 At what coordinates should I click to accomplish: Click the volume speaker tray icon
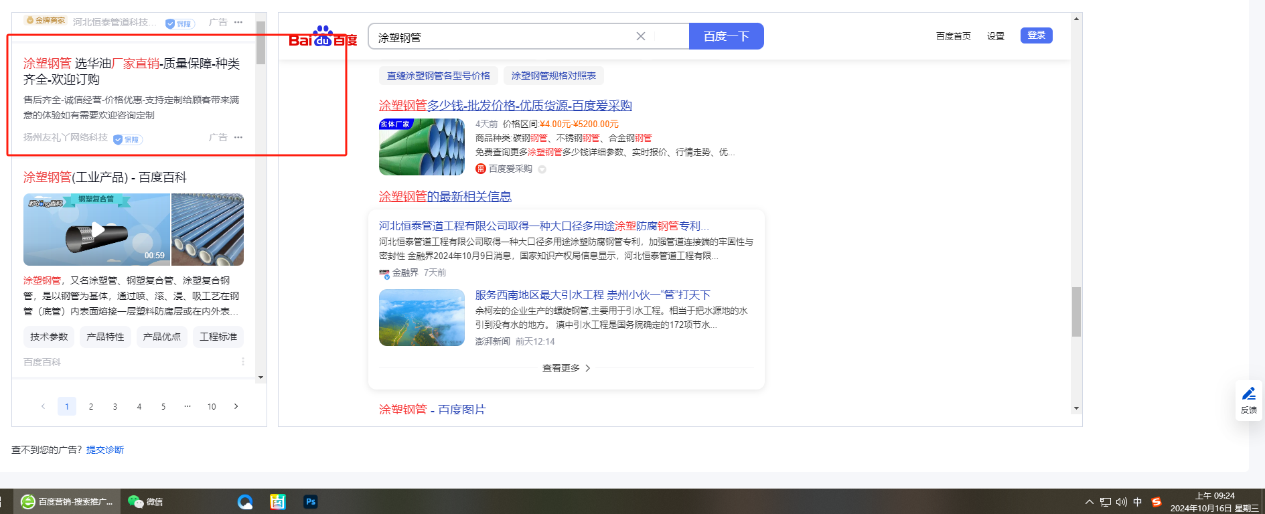point(1121,502)
